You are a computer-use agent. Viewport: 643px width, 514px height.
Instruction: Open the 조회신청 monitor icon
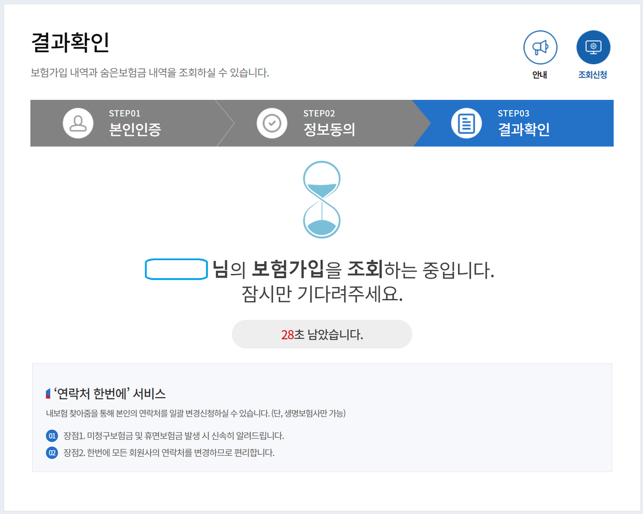[x=593, y=47]
